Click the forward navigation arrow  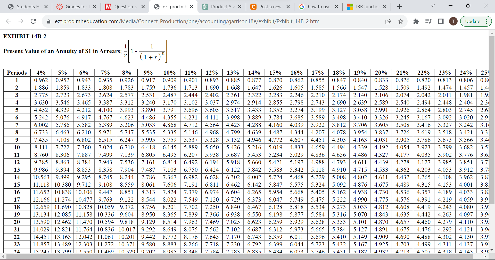pos(21,21)
